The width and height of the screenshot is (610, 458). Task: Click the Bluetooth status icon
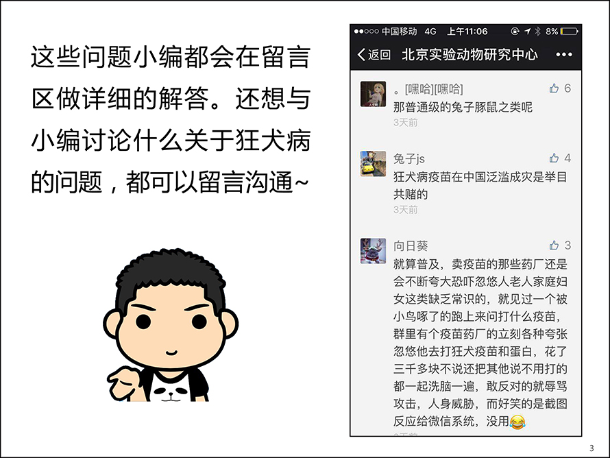click(537, 31)
